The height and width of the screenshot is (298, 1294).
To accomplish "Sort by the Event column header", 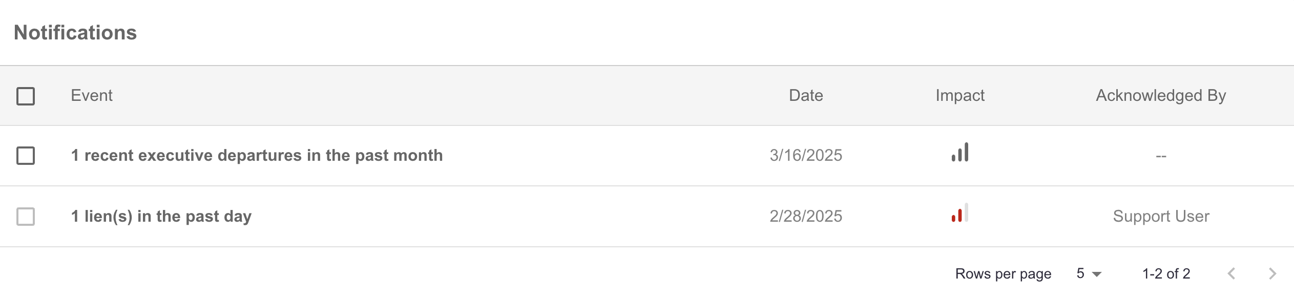I will pos(92,95).
